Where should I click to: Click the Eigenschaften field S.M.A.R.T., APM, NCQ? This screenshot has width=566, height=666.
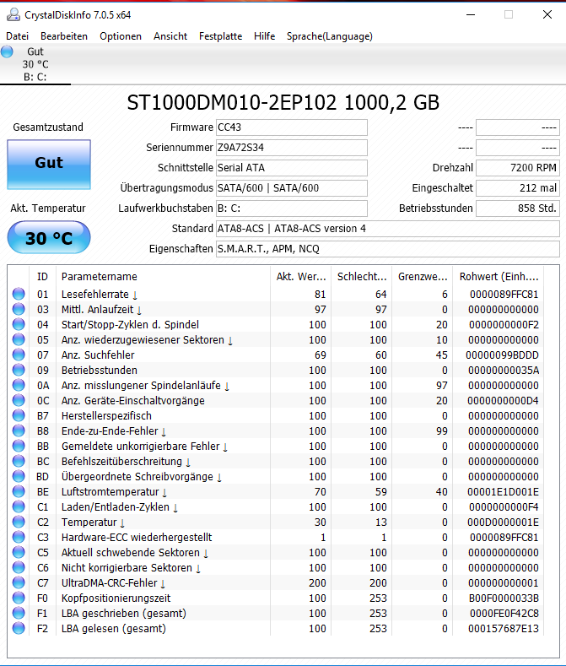[388, 249]
